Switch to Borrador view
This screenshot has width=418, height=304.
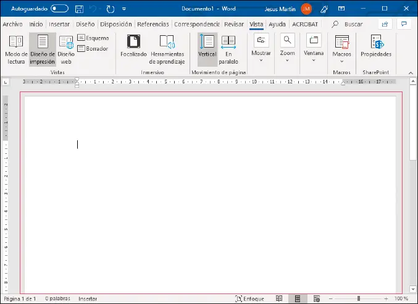(93, 49)
